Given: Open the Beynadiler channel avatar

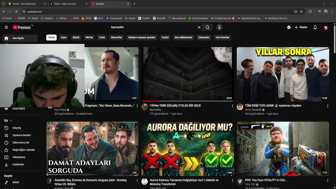Looking at the screenshot, I should [145, 107].
